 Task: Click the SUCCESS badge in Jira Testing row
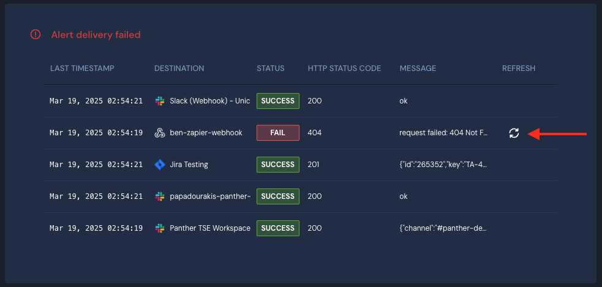pos(278,165)
